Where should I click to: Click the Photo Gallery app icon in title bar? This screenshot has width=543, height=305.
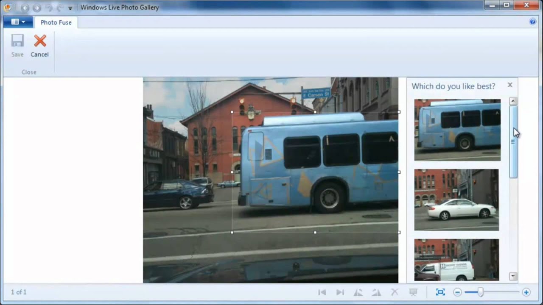pyautogui.click(x=7, y=7)
